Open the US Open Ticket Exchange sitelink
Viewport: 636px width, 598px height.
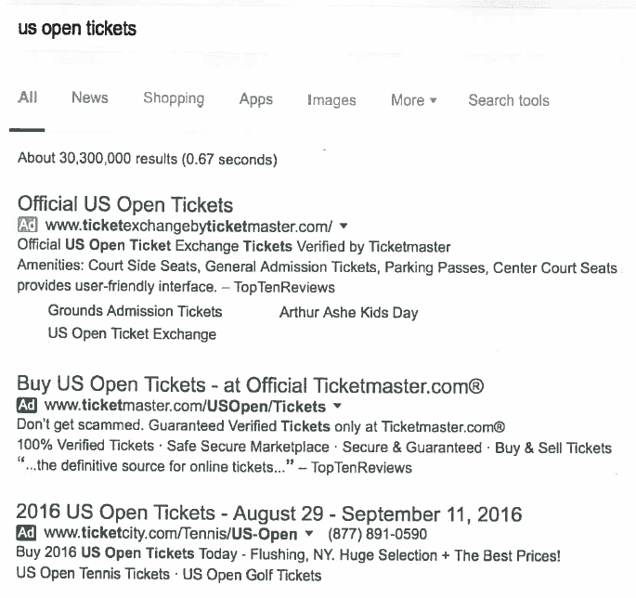(132, 334)
